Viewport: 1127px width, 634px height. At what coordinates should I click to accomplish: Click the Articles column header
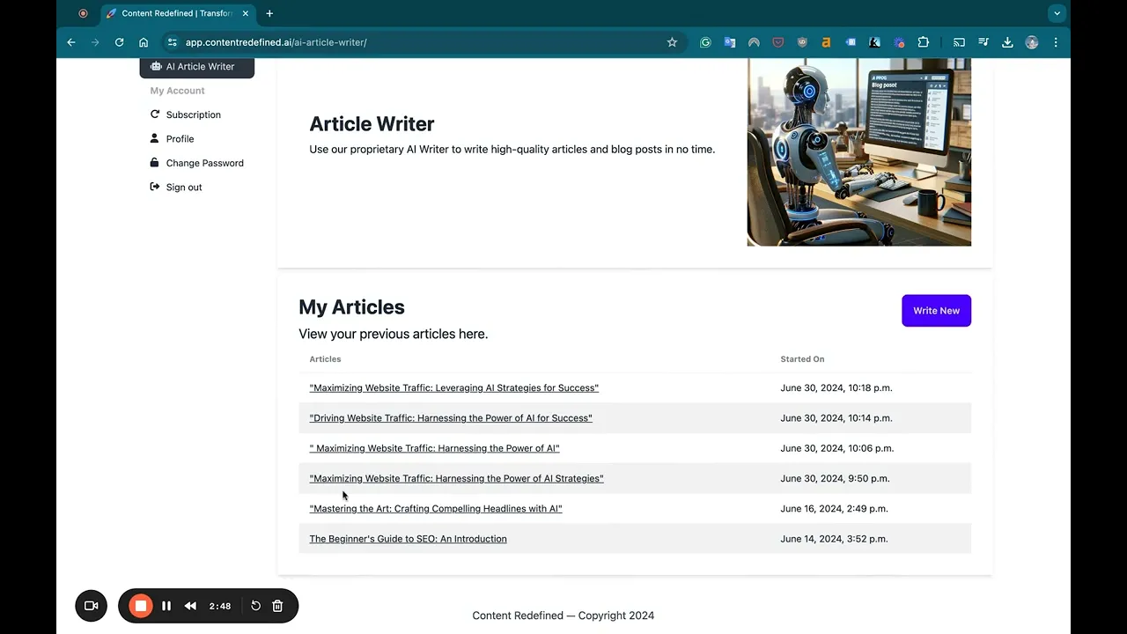pyautogui.click(x=325, y=359)
